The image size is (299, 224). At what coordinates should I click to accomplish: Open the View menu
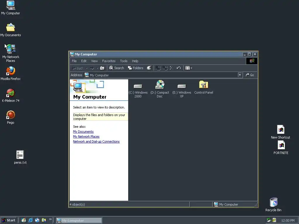pos(94,61)
